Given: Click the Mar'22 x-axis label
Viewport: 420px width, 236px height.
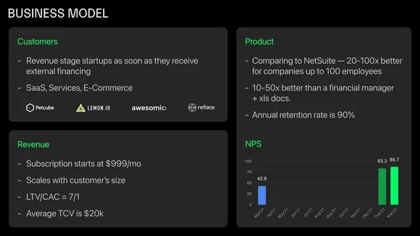Looking at the screenshot, I should point(392,213).
